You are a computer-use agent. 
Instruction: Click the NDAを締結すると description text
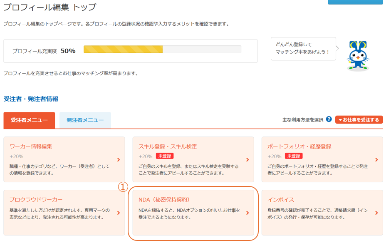pos(189,214)
